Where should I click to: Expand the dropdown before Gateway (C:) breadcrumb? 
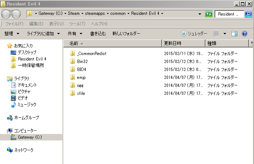click(36, 14)
